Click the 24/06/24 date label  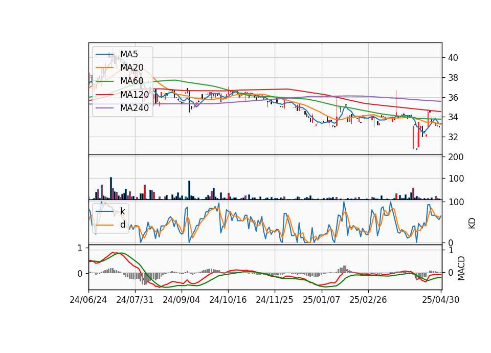(x=88, y=300)
